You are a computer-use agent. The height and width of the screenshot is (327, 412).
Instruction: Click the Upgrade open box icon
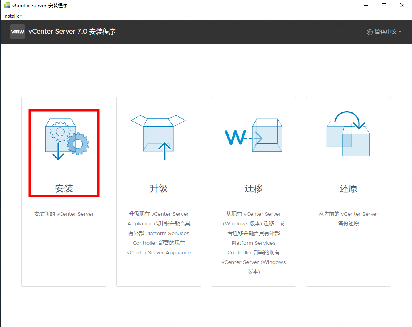coord(158,138)
